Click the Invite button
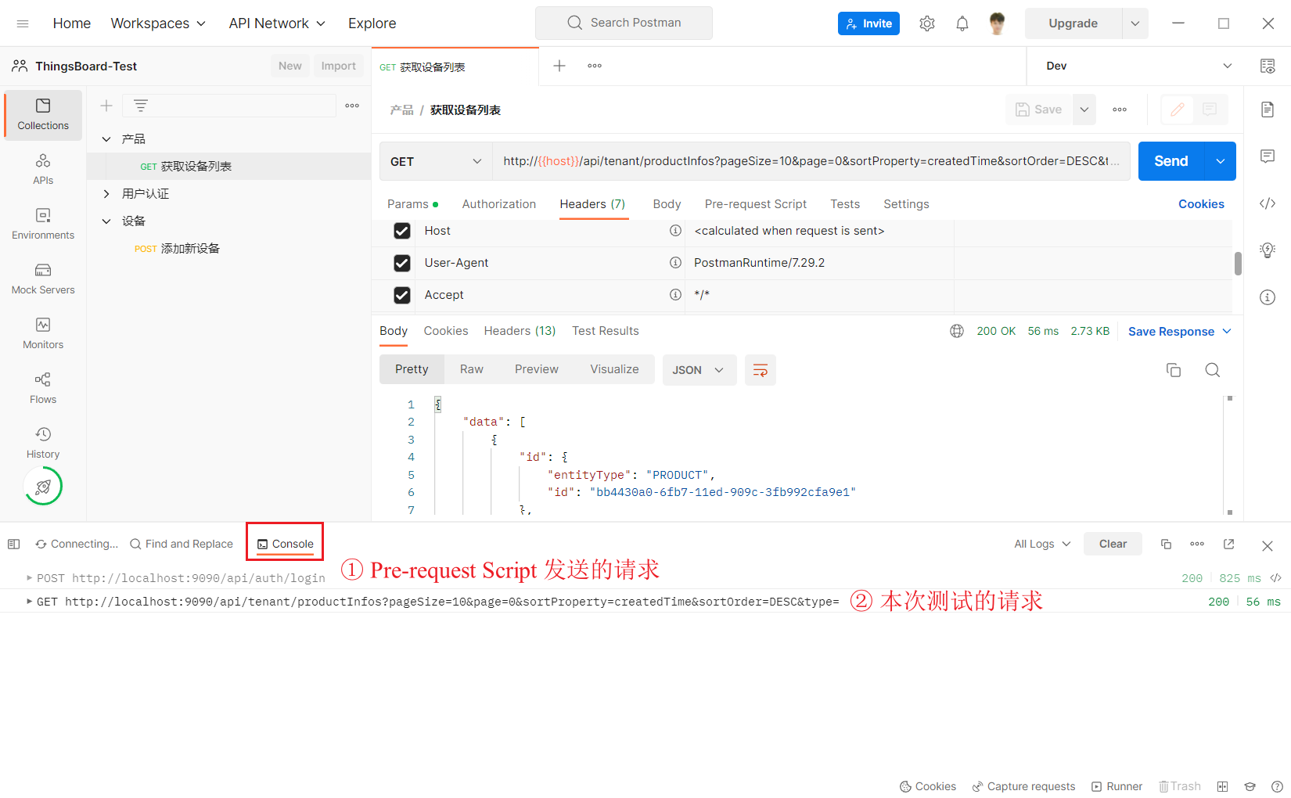Screen dimensions: 1291x798 pos(868,23)
